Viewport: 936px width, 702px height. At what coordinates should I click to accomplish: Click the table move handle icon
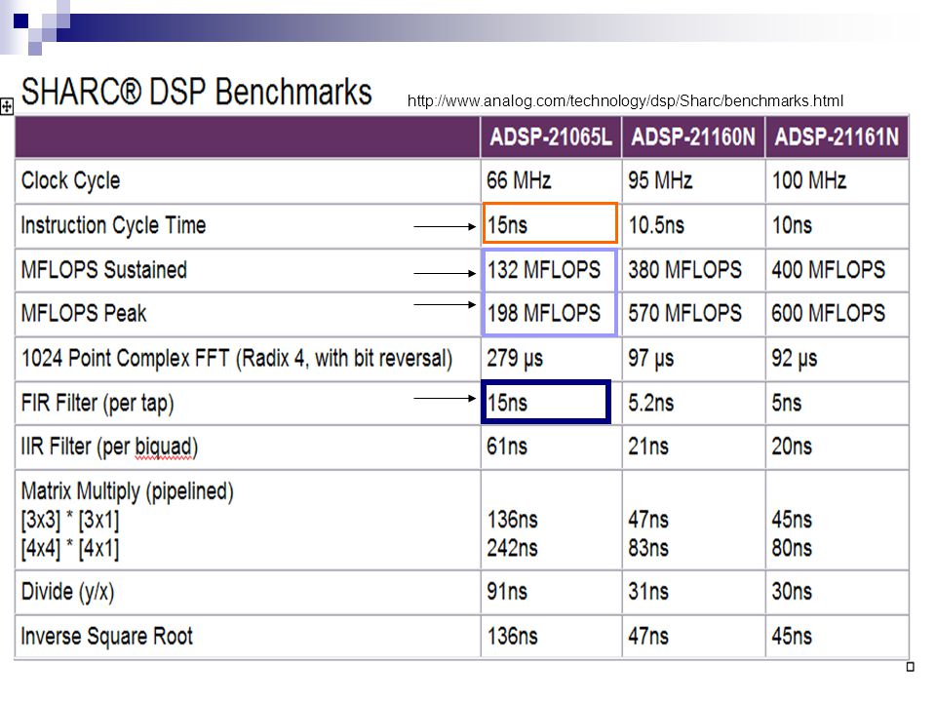click(7, 107)
